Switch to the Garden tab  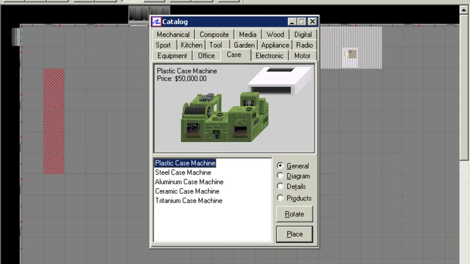tap(244, 45)
